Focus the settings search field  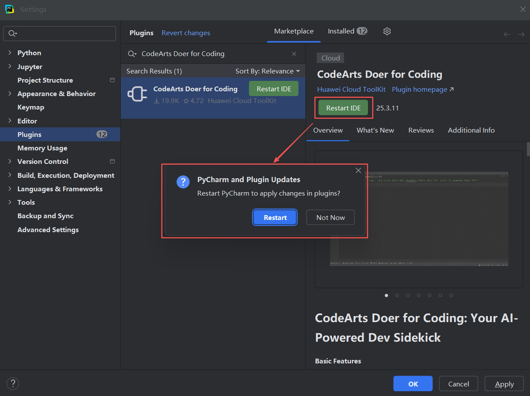(60, 33)
